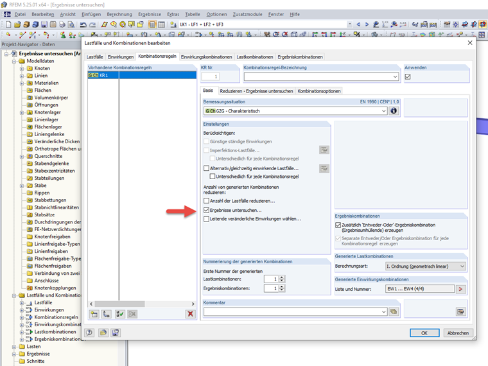488x366 pixels.
Task: Click the KR Nr. input field
Action: tap(211, 76)
